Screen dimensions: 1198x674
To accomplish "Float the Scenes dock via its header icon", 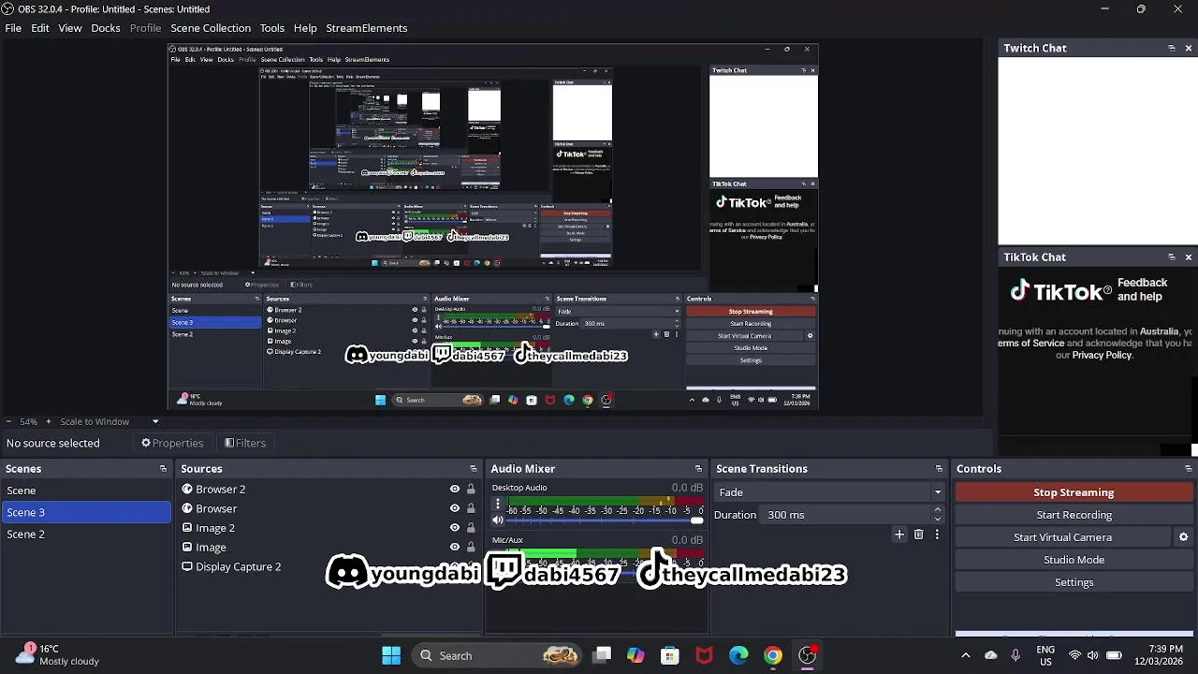I will coord(163,469).
